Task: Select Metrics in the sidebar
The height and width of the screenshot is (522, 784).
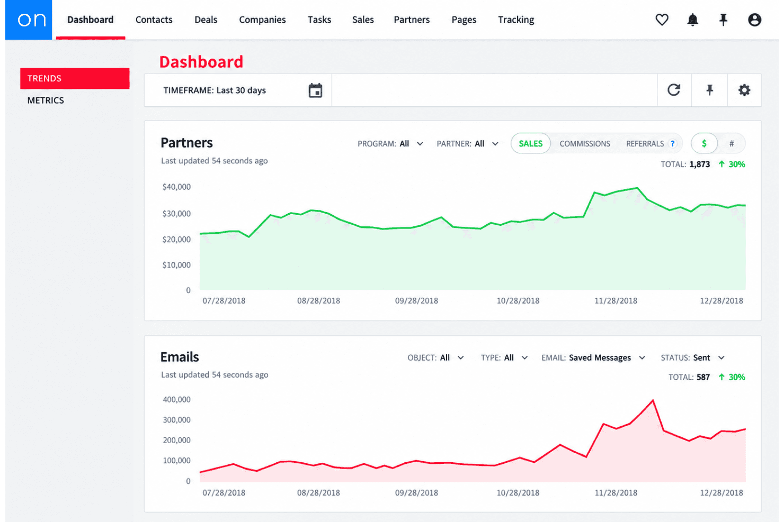Action: tap(46, 100)
